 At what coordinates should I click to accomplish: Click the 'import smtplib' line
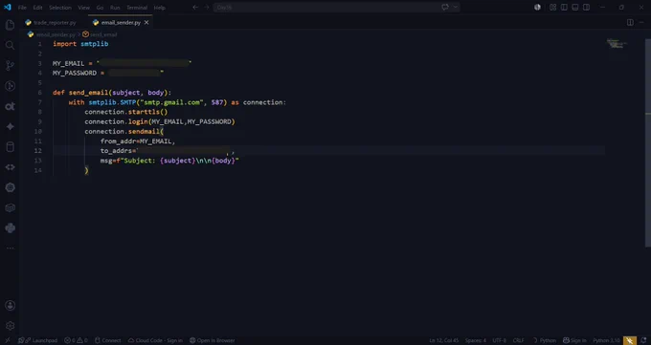tap(80, 44)
